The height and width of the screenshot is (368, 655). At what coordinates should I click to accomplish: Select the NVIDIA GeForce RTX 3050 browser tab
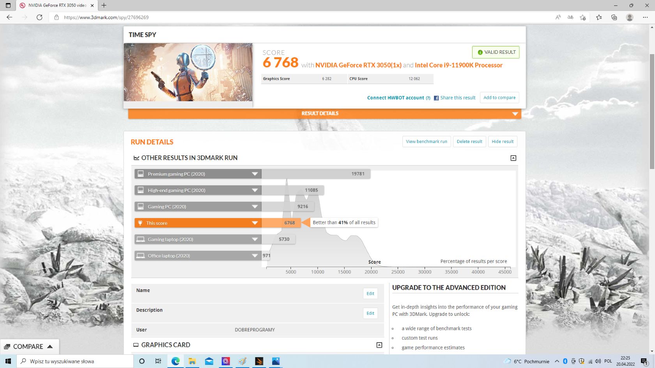[55, 5]
